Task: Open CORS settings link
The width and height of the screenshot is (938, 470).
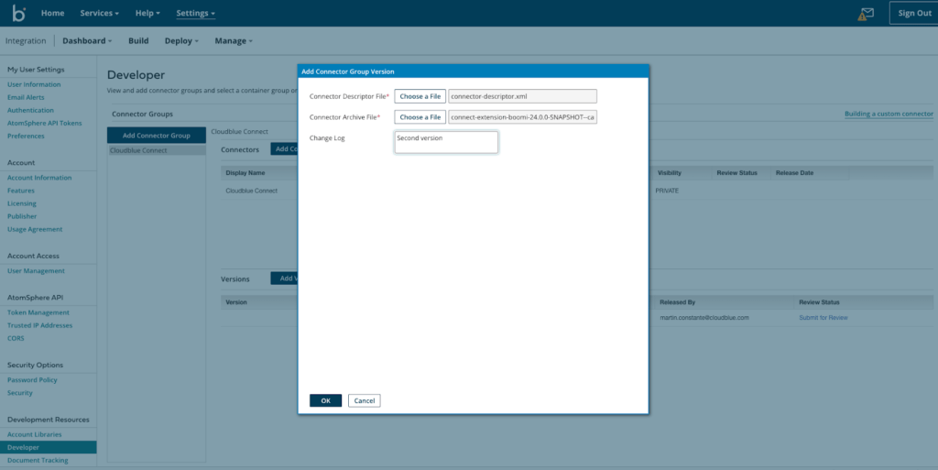Action: (x=16, y=338)
